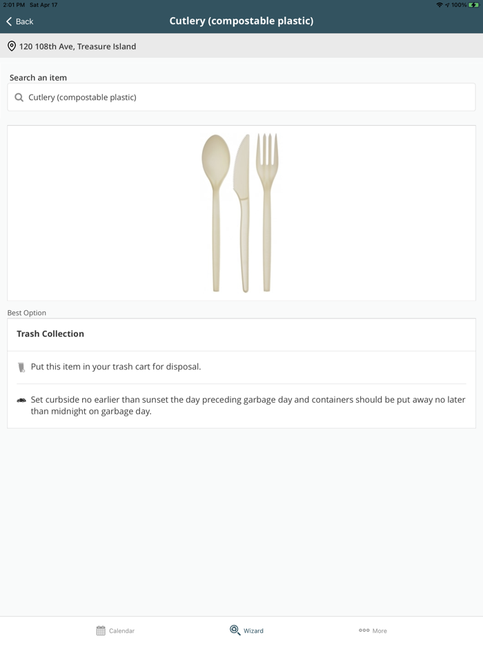
Task: Tap the Search an item label
Action: coord(39,78)
